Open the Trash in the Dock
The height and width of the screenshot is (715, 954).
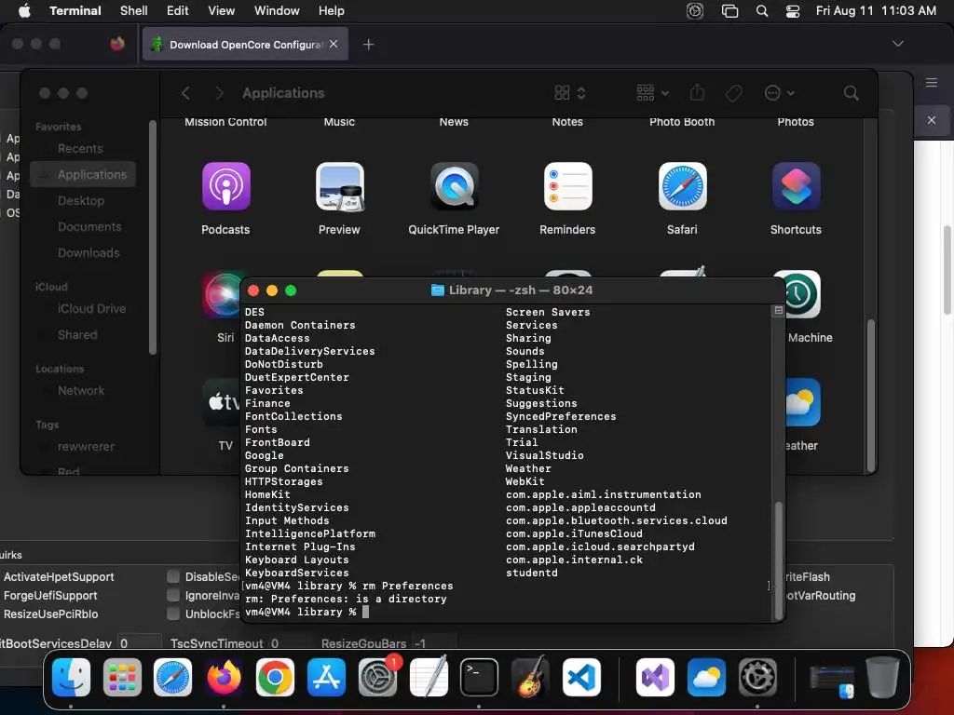pyautogui.click(x=882, y=678)
